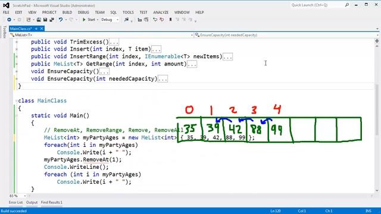Click the Open File toolbar icon
This screenshot has height=214, width=381.
coord(39,20)
